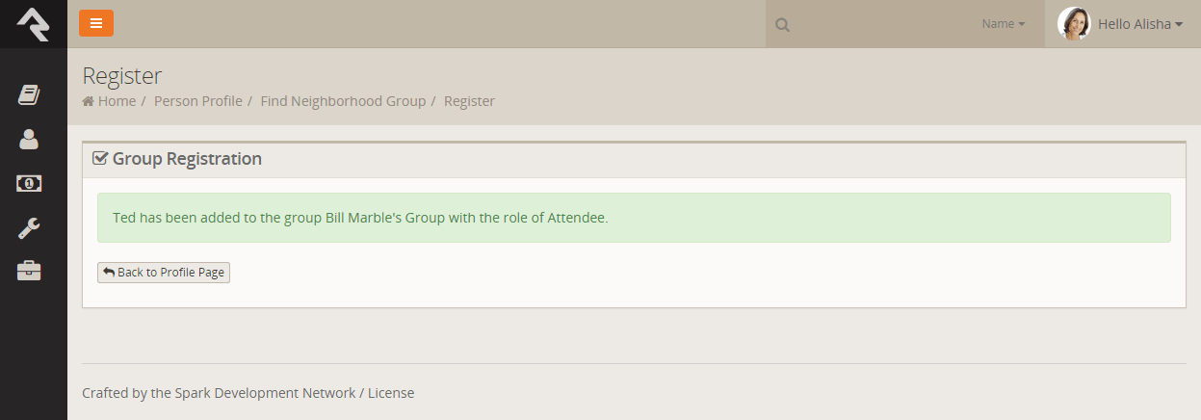This screenshot has width=1201, height=420.
Task: Open the briefcase icon in sidebar
Action: 29,272
